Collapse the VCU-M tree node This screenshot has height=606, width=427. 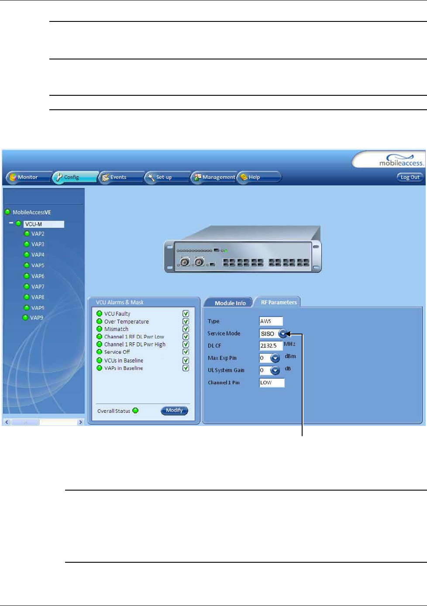(x=11, y=223)
